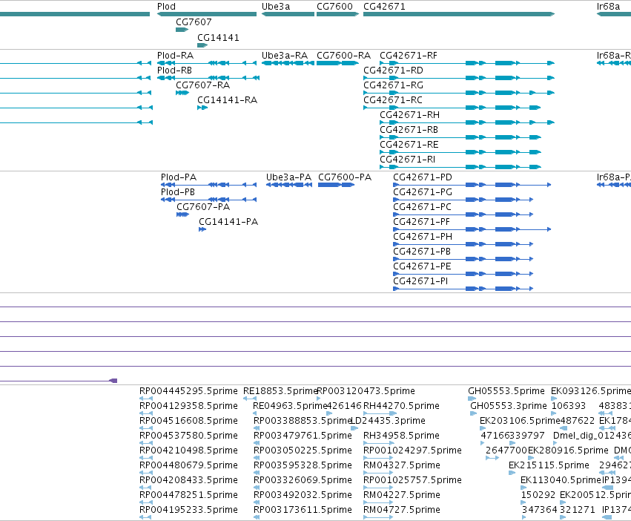Click the Ube3a gene label
The width and height of the screenshot is (631, 521).
[276, 7]
